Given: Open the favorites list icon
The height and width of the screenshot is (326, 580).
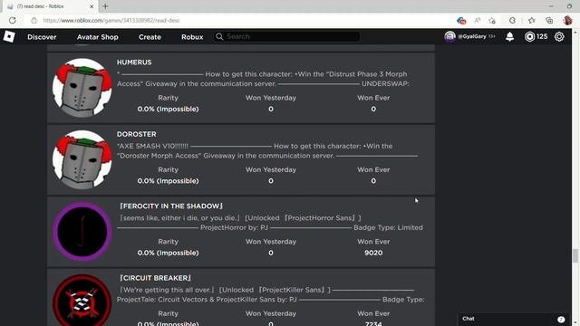Looking at the screenshot, I should tap(532, 20).
